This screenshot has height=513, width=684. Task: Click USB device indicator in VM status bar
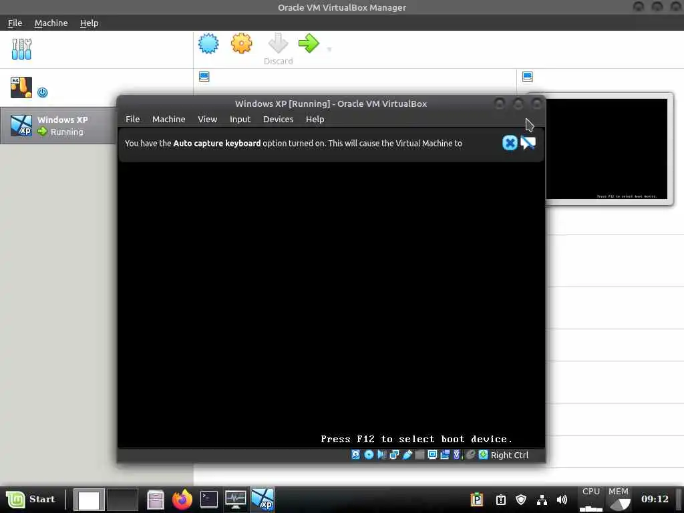pos(407,455)
